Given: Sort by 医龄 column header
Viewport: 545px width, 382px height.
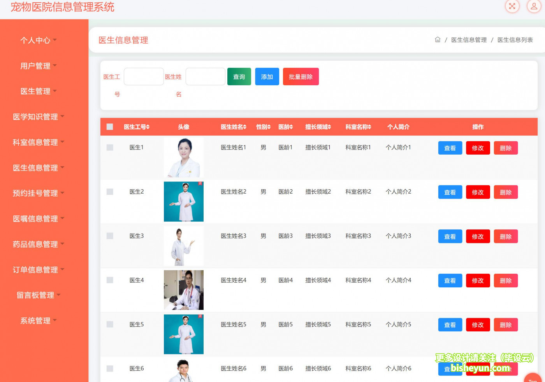Looking at the screenshot, I should click(x=285, y=127).
